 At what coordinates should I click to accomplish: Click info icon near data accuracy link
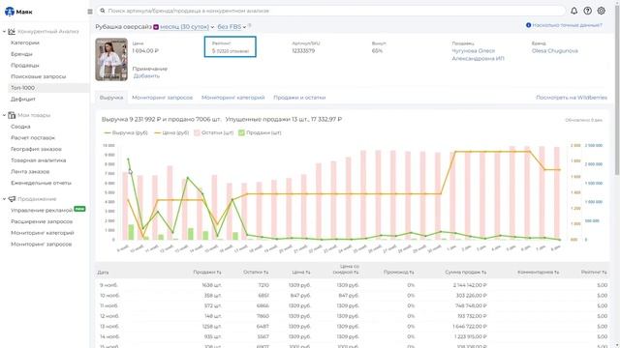pyautogui.click(x=528, y=25)
